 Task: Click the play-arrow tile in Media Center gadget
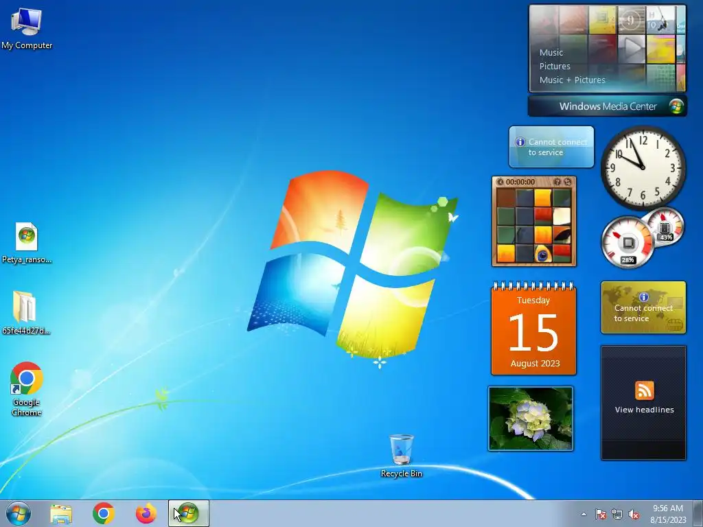click(x=632, y=49)
